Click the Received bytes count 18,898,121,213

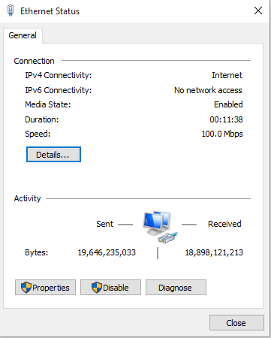214,252
